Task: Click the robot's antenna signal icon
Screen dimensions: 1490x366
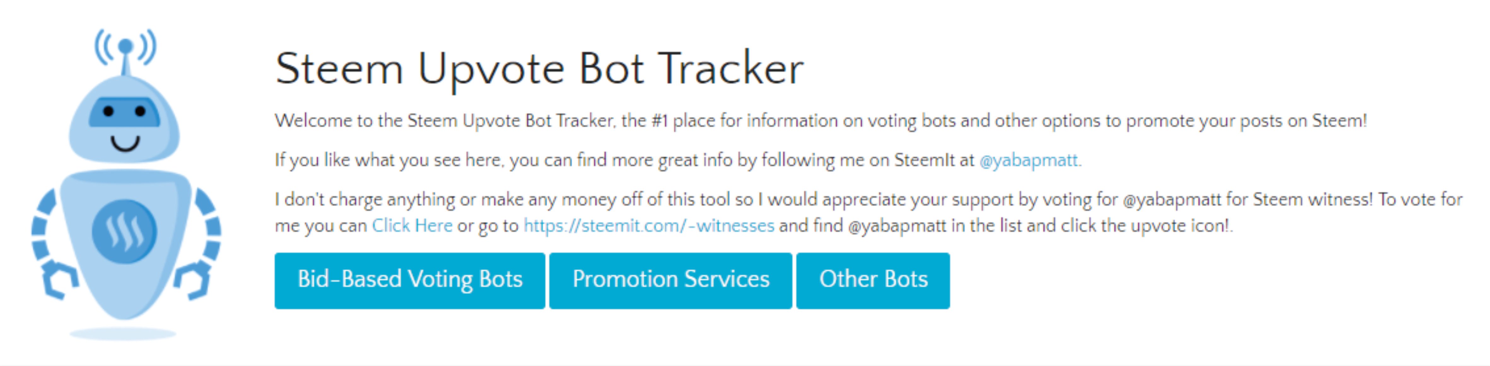Action: (x=126, y=46)
